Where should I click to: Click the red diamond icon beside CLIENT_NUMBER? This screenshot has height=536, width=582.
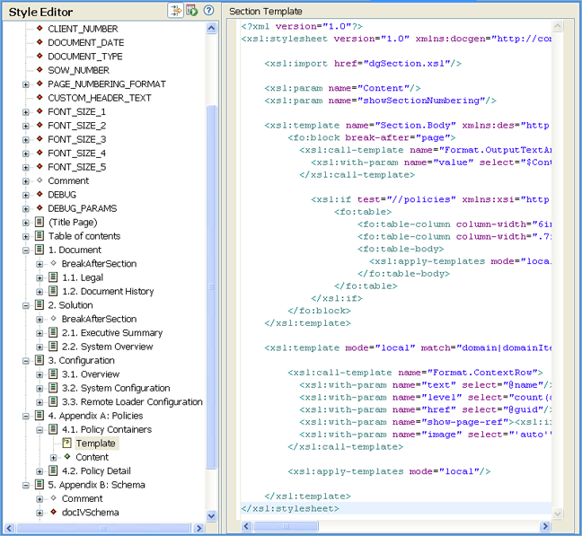(x=40, y=28)
